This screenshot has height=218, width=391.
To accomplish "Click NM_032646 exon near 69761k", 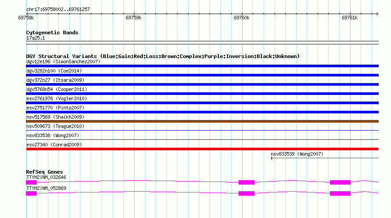I will coord(340,182).
